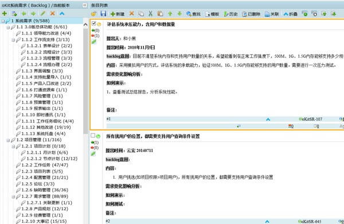Click the list-with-check icon in tree toolbar

click(14, 14)
